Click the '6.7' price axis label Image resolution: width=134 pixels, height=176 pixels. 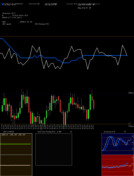point(129,123)
